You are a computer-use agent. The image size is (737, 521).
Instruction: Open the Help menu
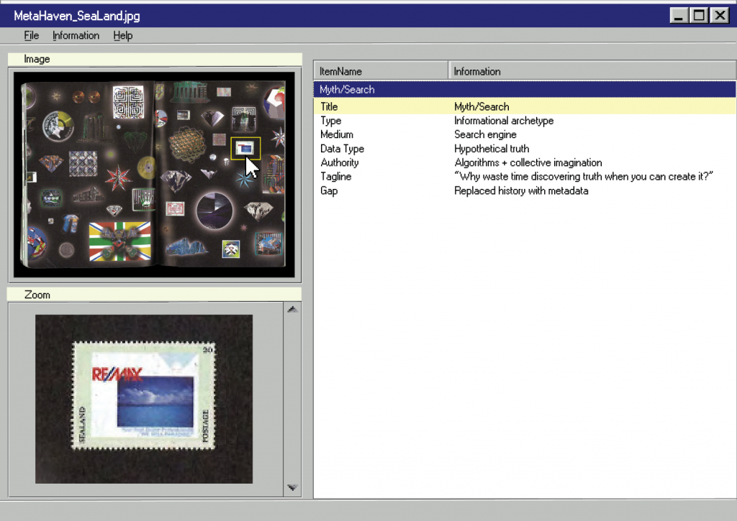tap(122, 35)
